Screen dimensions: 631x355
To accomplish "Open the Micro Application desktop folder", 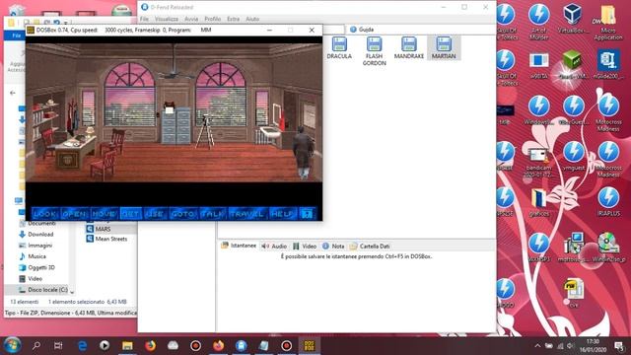I will [x=608, y=22].
